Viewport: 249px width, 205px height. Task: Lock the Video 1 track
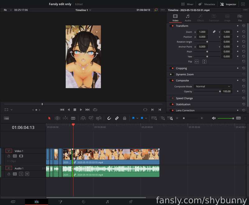pyautogui.click(x=9, y=156)
